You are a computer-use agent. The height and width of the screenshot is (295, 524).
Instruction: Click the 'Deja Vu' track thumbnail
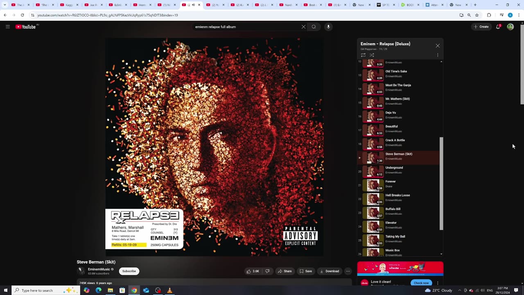[x=373, y=116]
